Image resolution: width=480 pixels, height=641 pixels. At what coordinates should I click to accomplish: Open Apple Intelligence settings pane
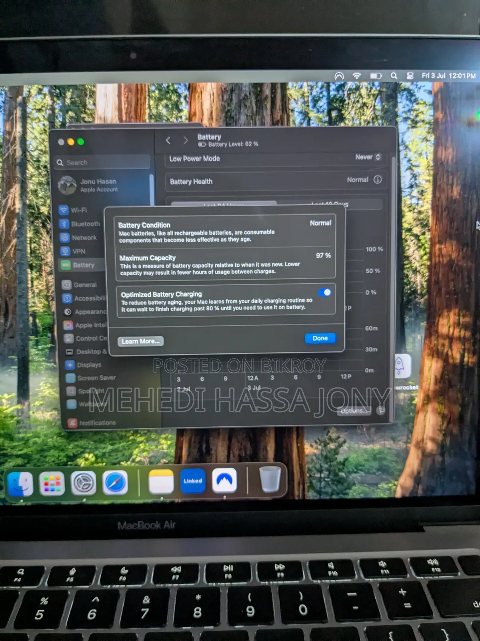[86, 325]
